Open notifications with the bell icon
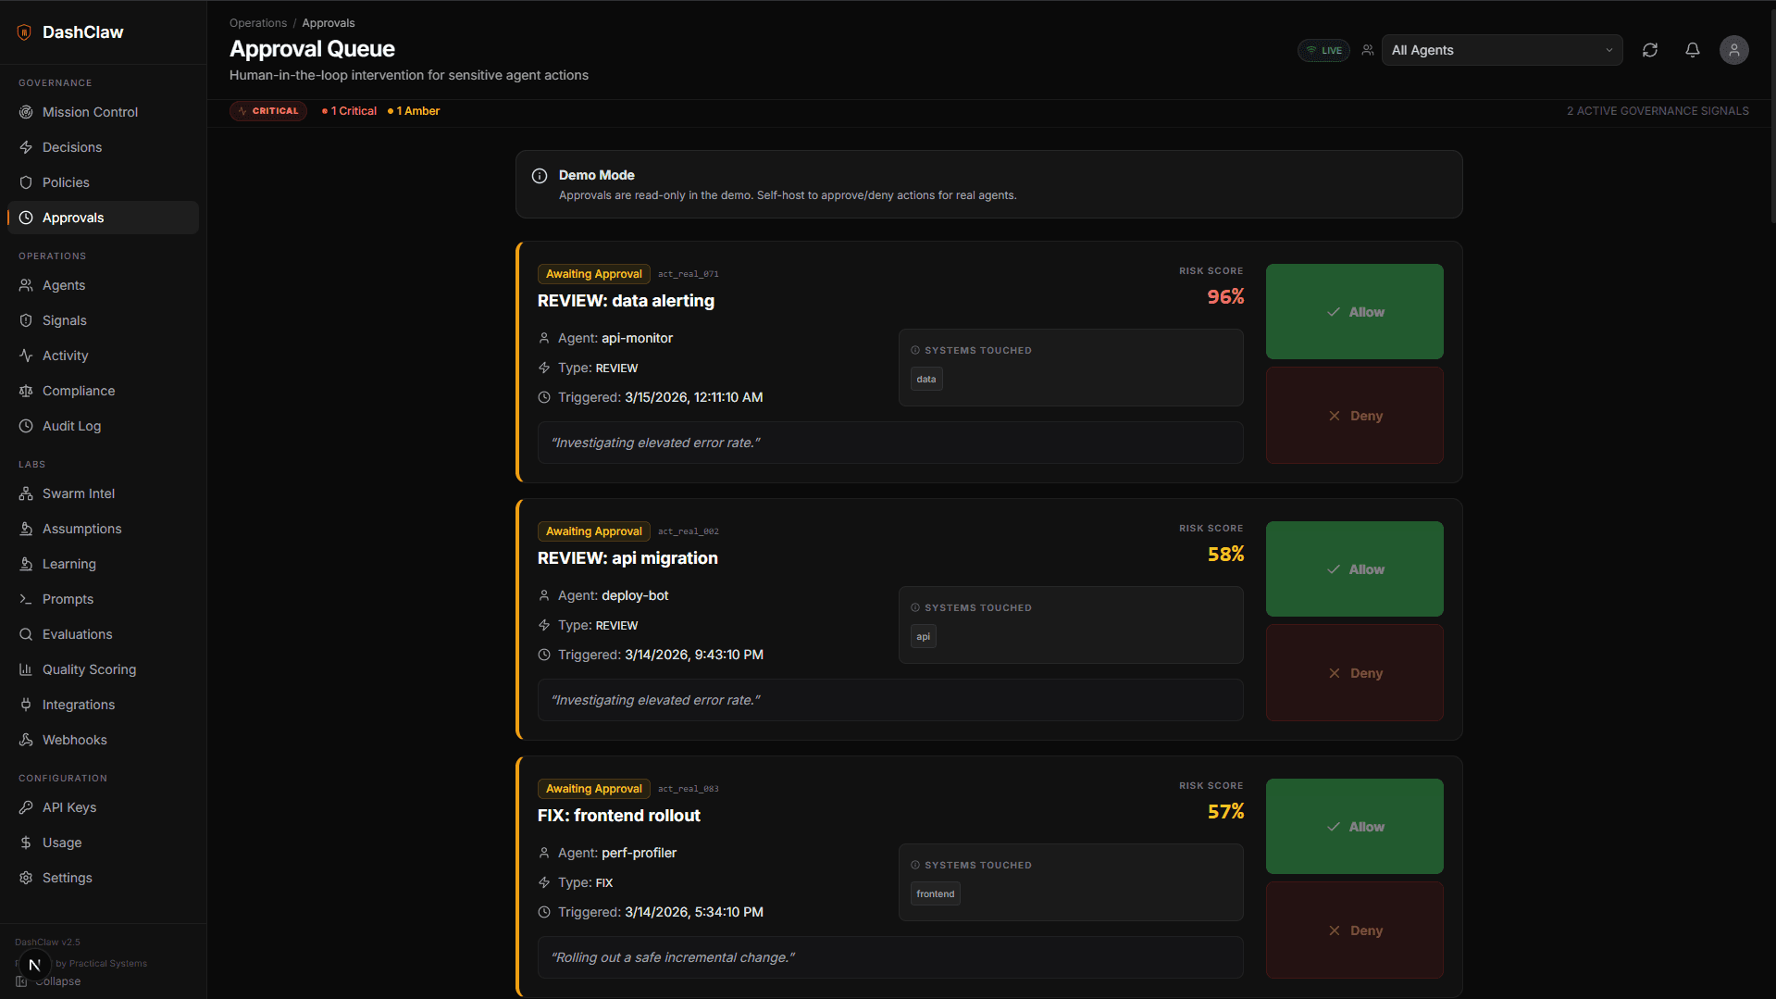 [1692, 50]
